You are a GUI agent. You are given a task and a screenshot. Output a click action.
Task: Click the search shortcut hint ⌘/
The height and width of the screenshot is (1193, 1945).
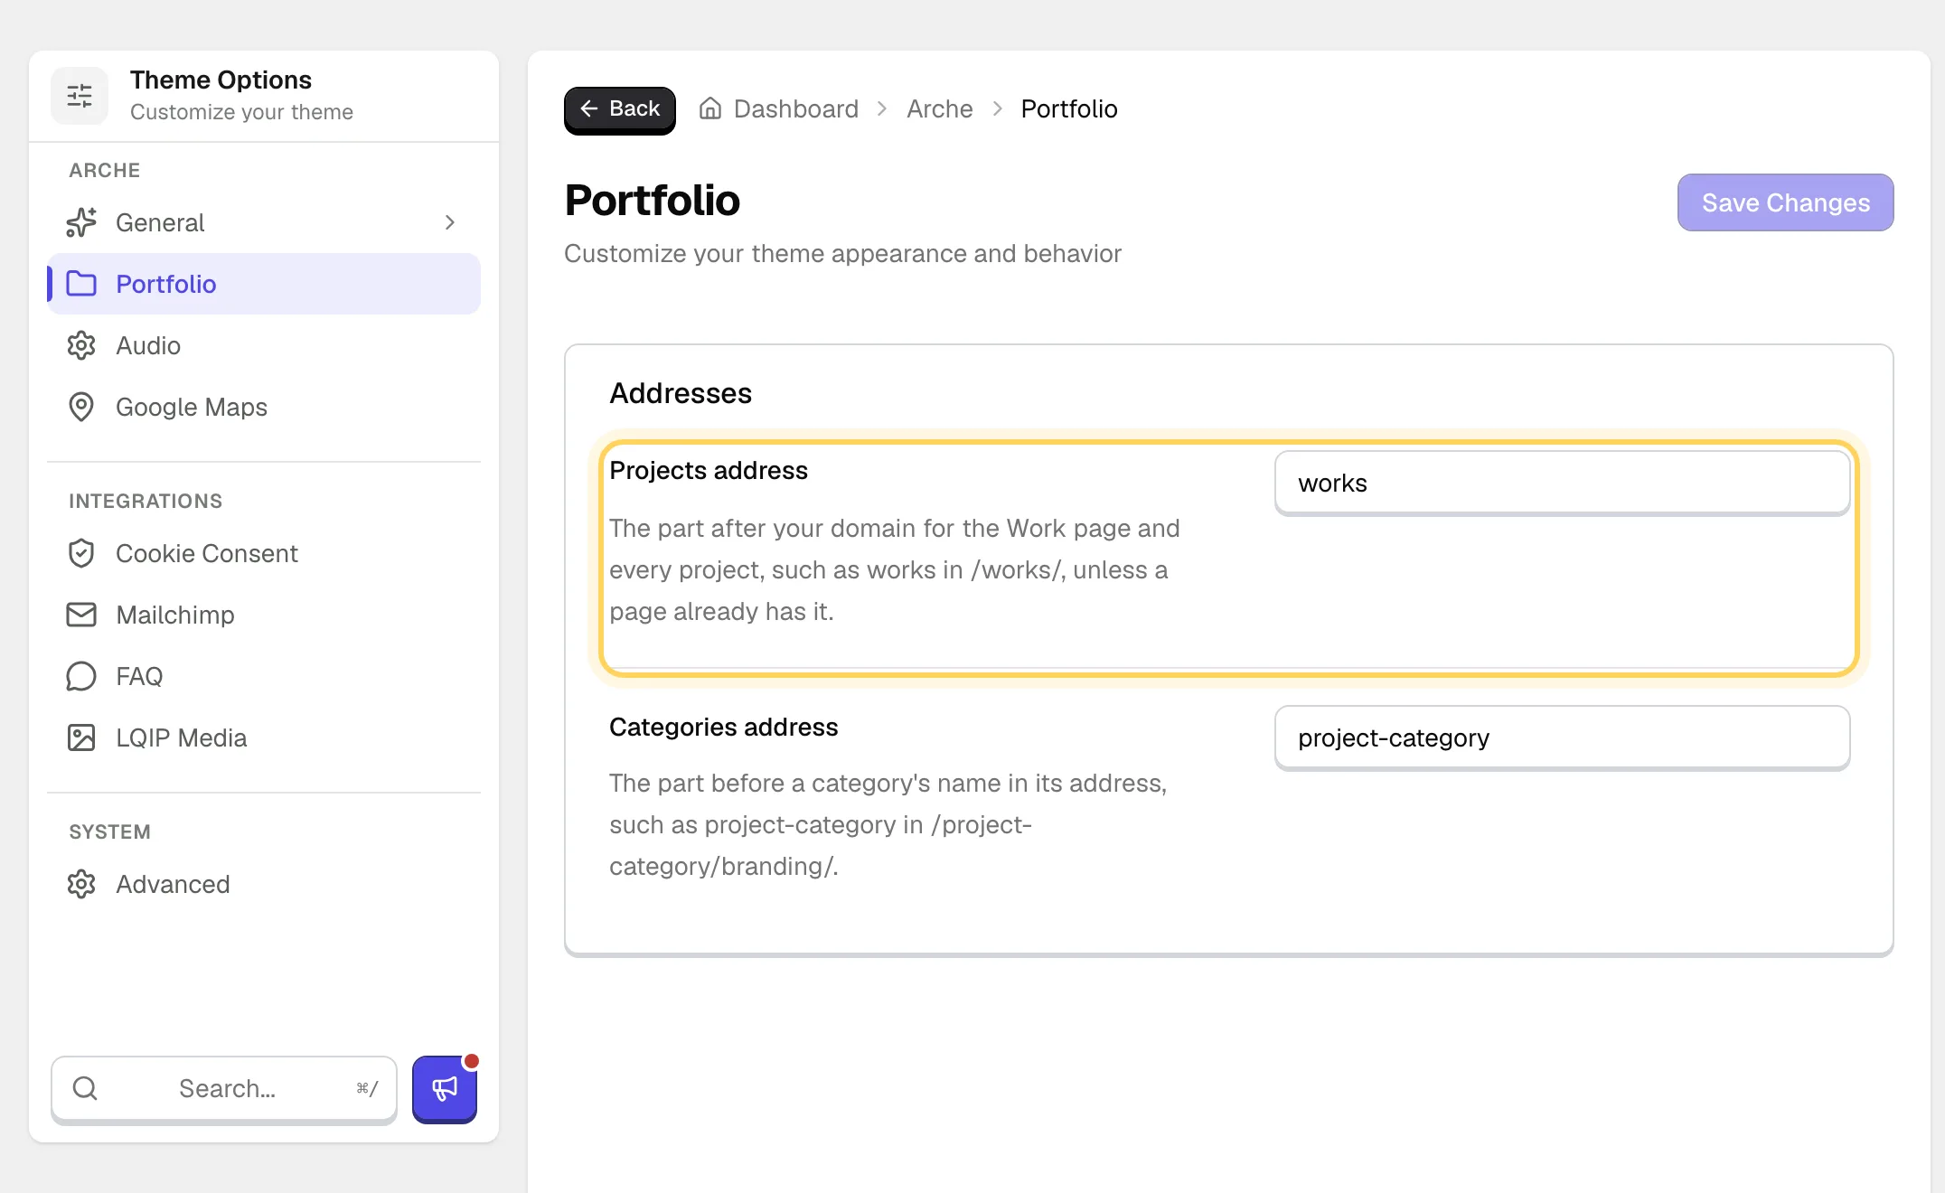point(367,1088)
